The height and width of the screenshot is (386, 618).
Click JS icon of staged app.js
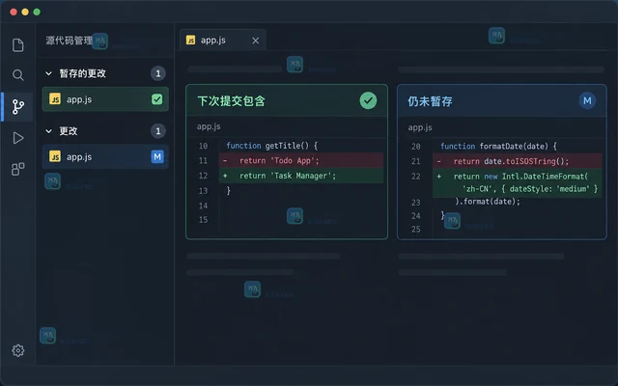pos(55,98)
